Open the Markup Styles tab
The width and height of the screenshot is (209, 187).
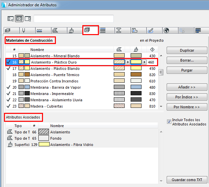(154, 30)
